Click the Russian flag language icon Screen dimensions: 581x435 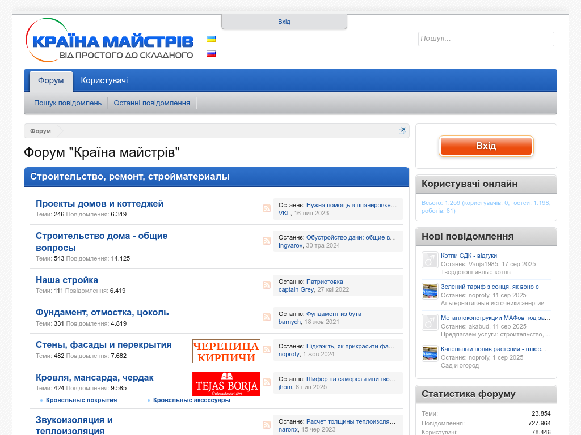(210, 54)
